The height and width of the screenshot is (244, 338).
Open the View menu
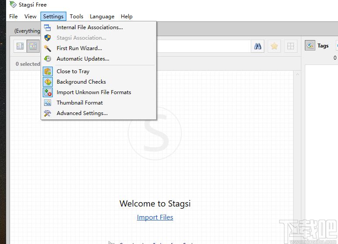point(30,17)
